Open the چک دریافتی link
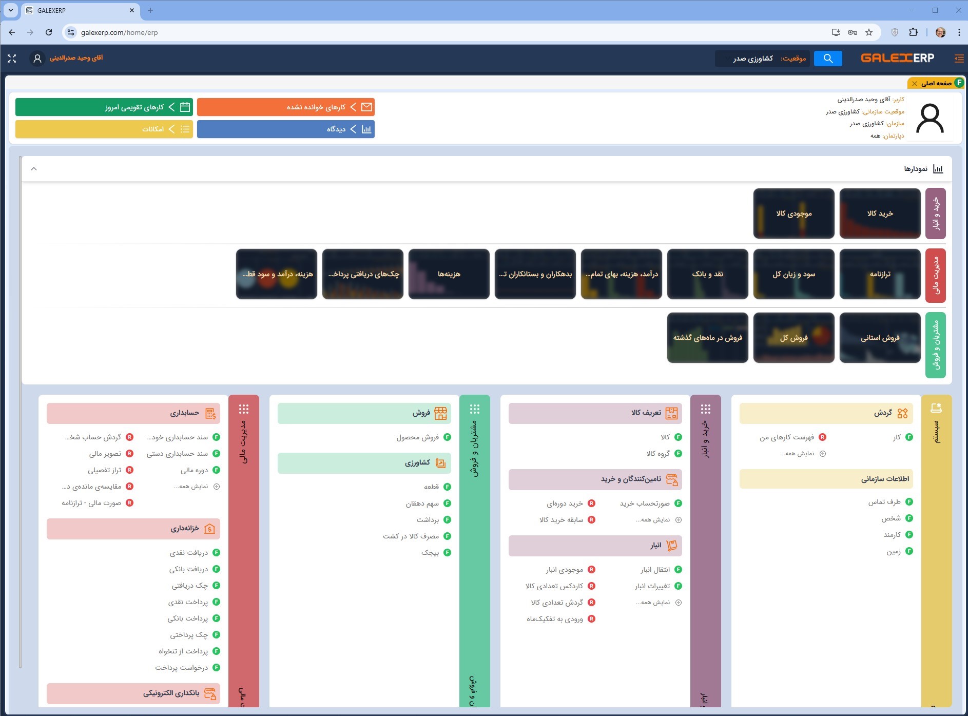Screen dimensions: 968x716 coord(196,586)
